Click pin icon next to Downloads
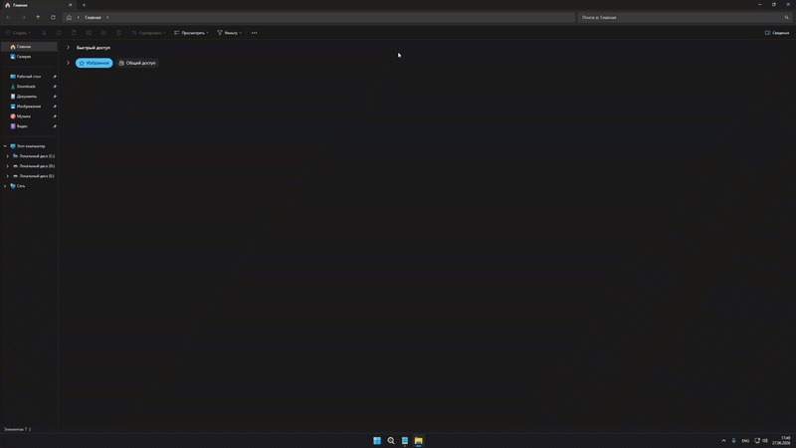The height and width of the screenshot is (448, 796). (x=55, y=87)
